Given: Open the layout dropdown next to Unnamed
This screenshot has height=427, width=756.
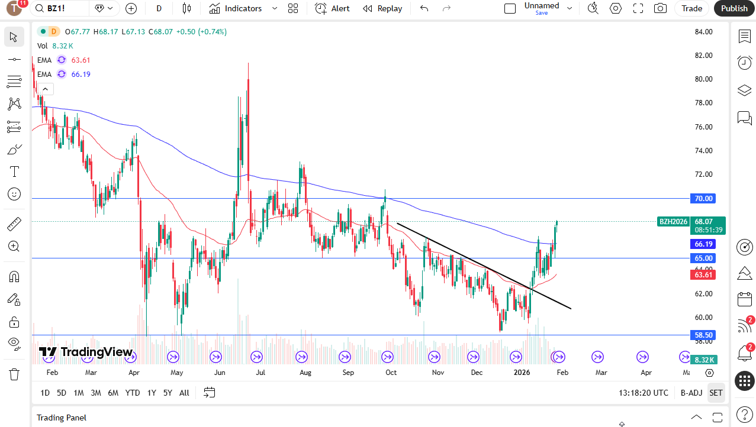Looking at the screenshot, I should pyautogui.click(x=570, y=8).
